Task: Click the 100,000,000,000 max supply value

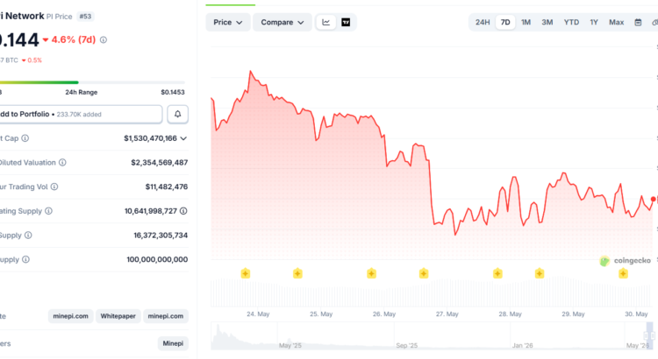Action: [x=157, y=260]
